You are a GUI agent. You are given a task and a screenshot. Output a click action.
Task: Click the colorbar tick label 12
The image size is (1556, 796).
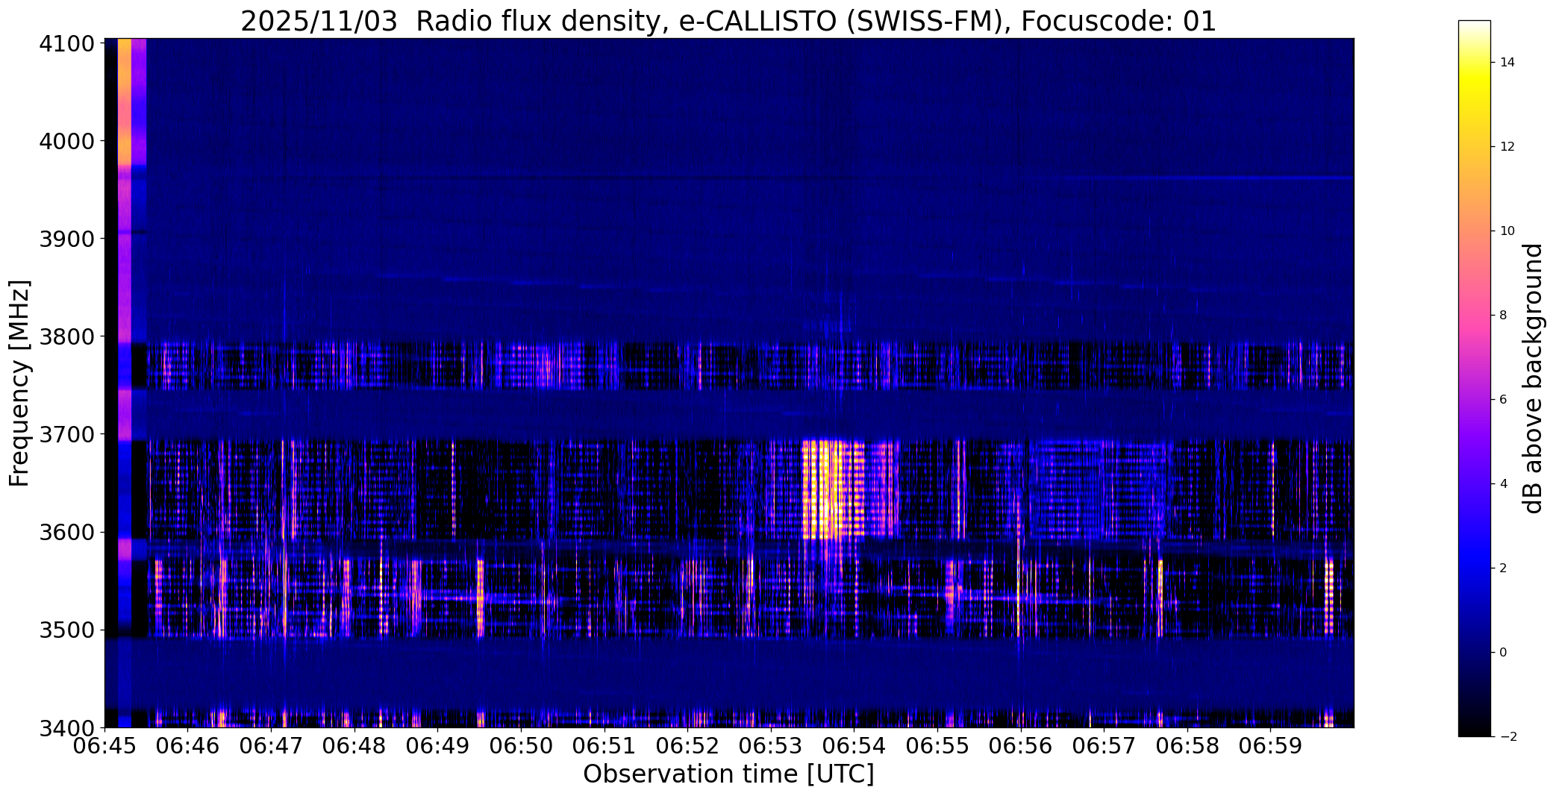pyautogui.click(x=1507, y=147)
